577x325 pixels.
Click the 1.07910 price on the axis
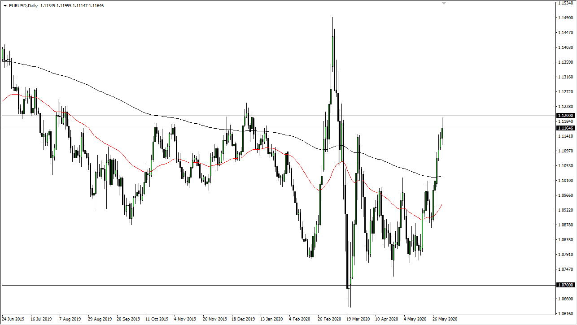pyautogui.click(x=565, y=255)
